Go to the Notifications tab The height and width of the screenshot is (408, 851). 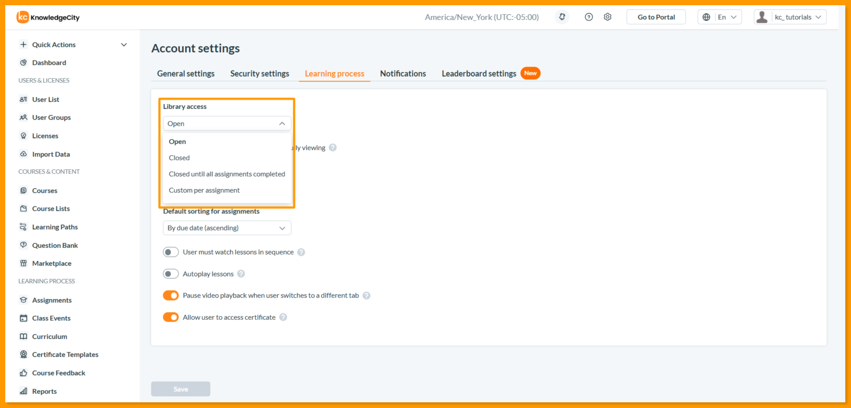(x=403, y=74)
